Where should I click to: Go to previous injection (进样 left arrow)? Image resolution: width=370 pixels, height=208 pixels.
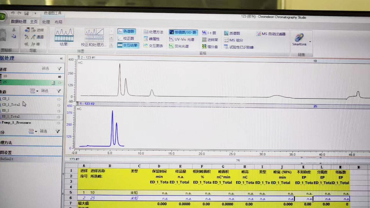[x=27, y=30]
